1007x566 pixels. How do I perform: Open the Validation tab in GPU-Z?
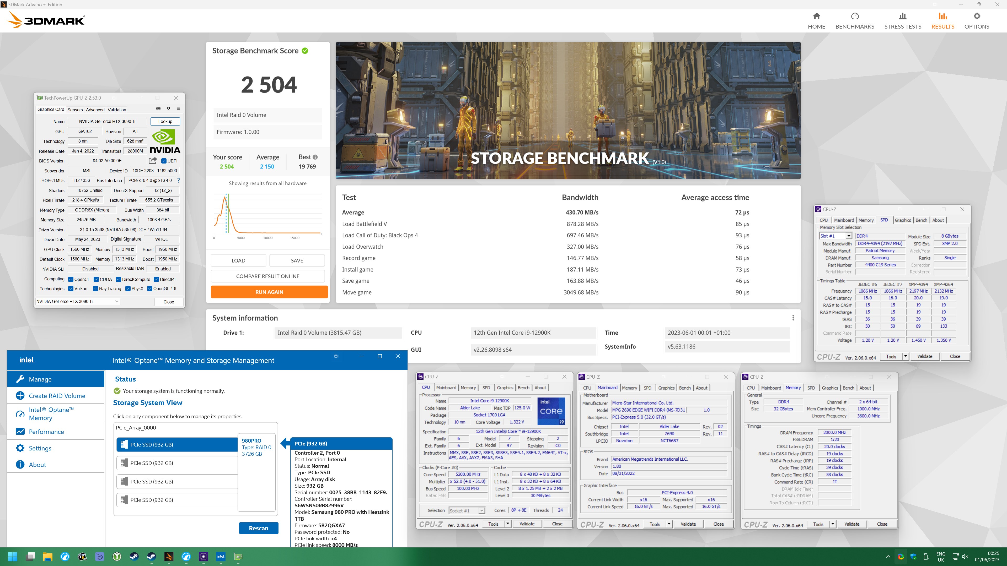coord(117,110)
